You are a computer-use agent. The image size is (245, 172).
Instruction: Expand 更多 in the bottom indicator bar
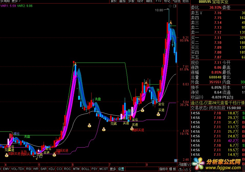click(113, 169)
